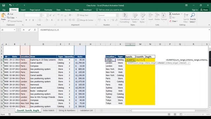211x119 pixels.
Task: Cancel formula entry with X icon
Action: [x=24, y=30]
